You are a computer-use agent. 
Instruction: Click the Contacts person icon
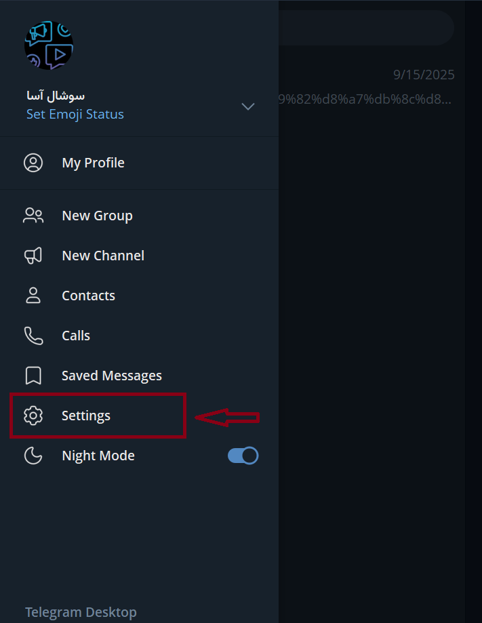(33, 296)
